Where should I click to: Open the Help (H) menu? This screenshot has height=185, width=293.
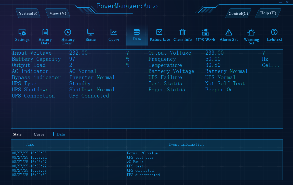268,13
